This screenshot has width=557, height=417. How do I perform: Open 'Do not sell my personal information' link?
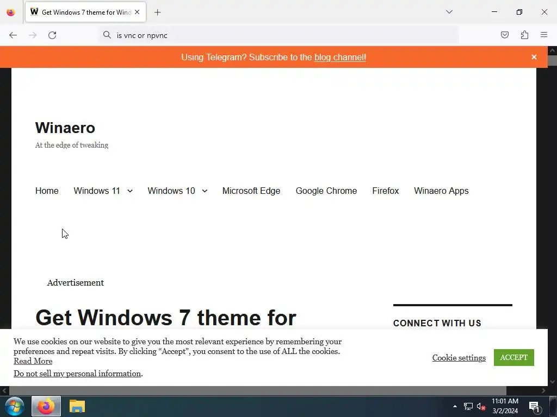pyautogui.click(x=77, y=374)
